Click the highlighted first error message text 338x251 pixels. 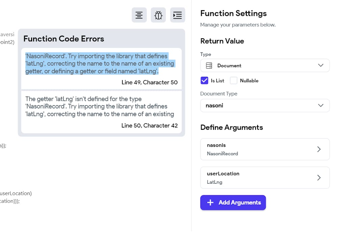click(100, 64)
